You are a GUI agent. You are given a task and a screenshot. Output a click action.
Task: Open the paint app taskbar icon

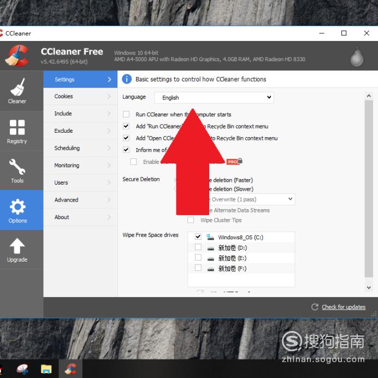coord(22,369)
